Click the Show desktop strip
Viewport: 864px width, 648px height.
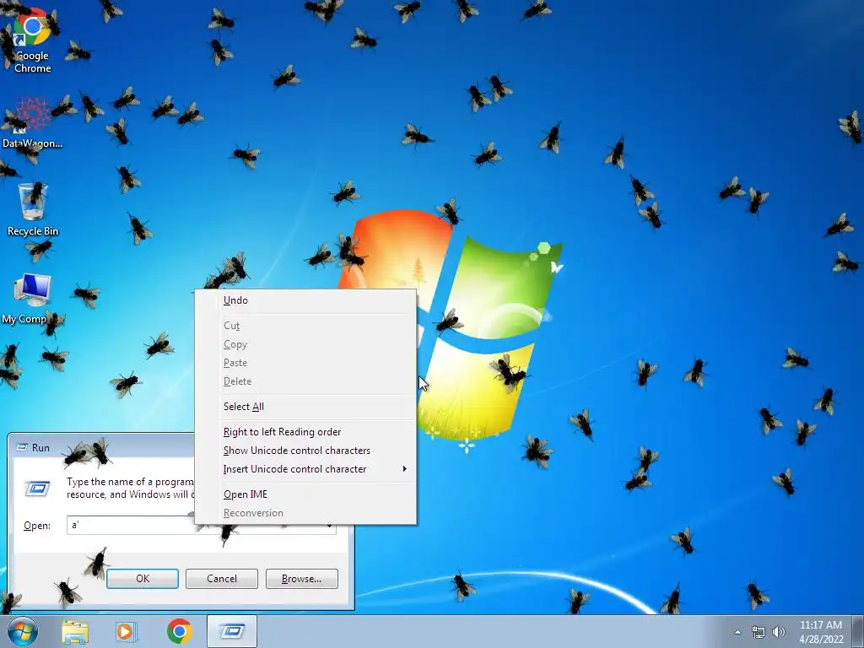coord(858,631)
